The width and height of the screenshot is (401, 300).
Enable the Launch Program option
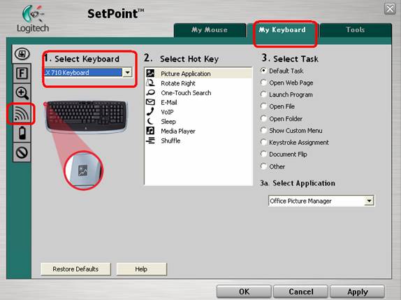pyautogui.click(x=263, y=94)
